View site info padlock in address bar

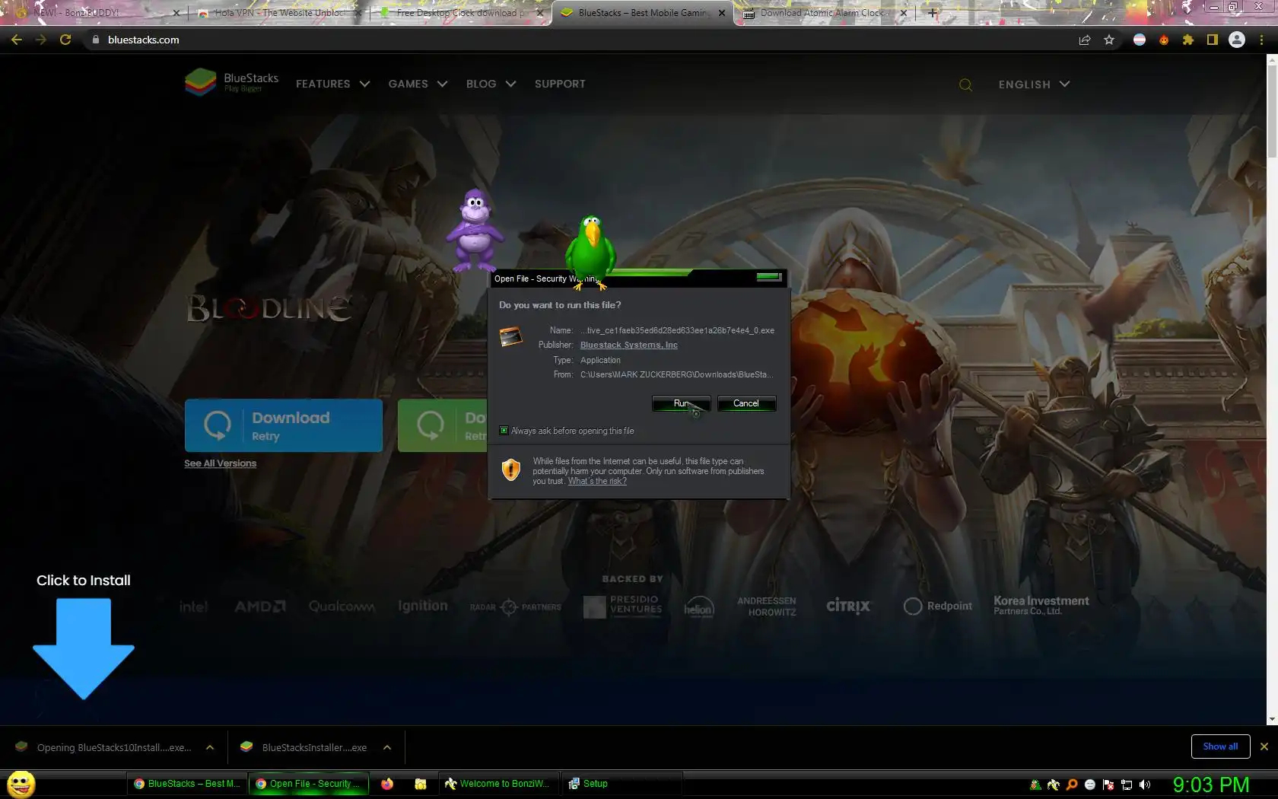[95, 40]
